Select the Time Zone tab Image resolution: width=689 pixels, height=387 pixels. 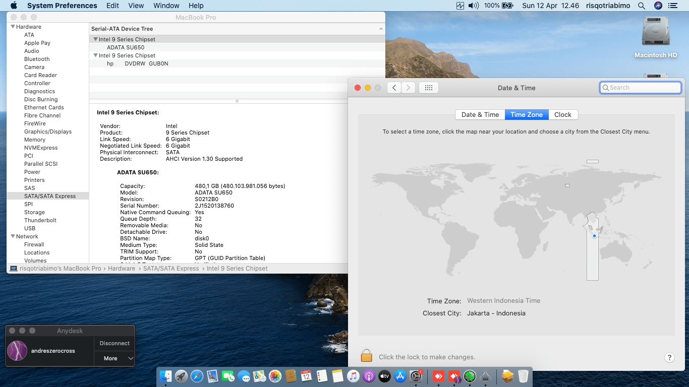click(527, 115)
